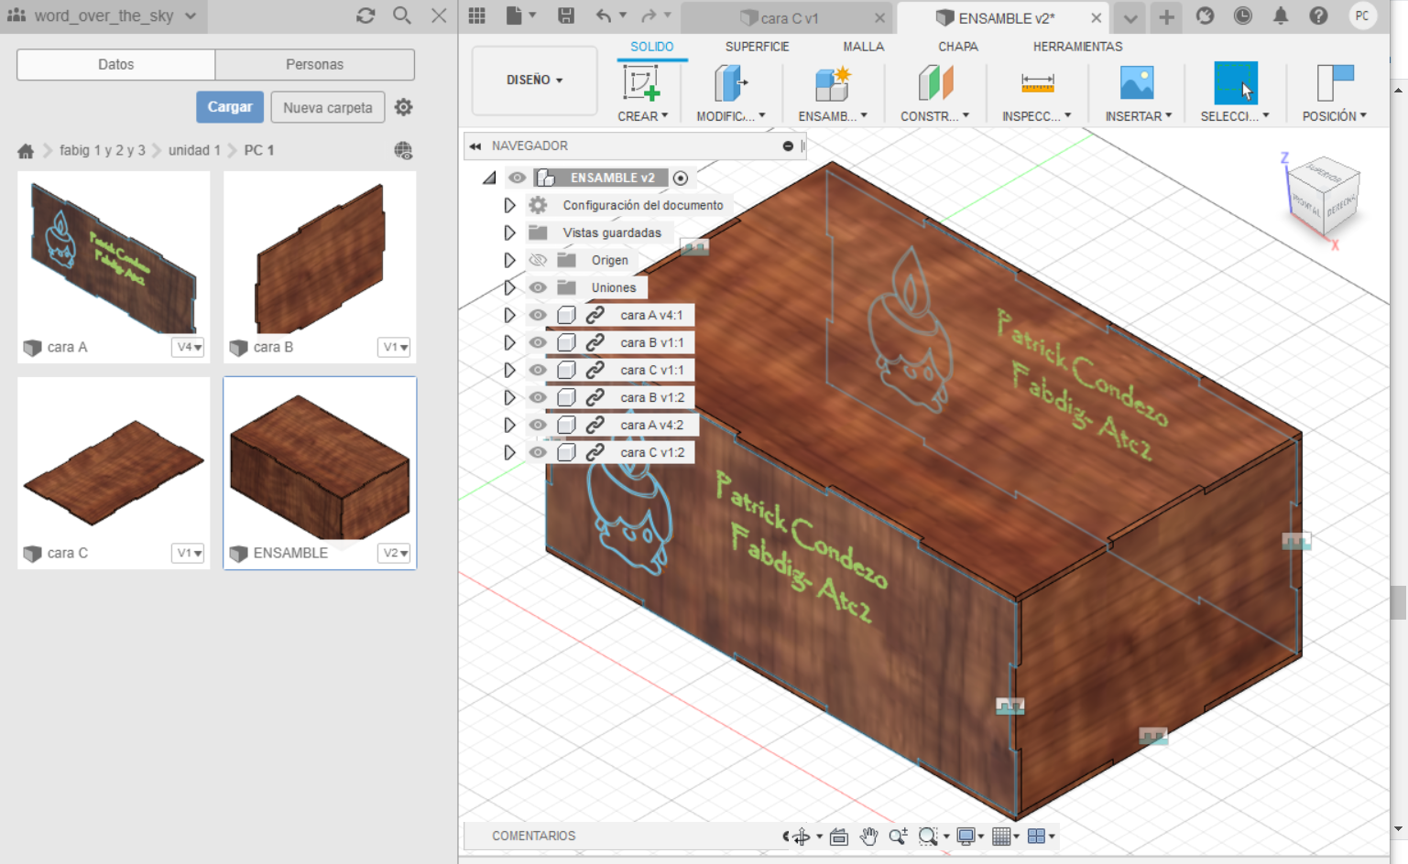The height and width of the screenshot is (864, 1408).
Task: Click the Cargar button
Action: coord(229,107)
